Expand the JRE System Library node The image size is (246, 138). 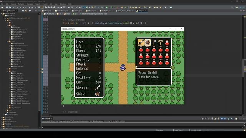[5, 18]
